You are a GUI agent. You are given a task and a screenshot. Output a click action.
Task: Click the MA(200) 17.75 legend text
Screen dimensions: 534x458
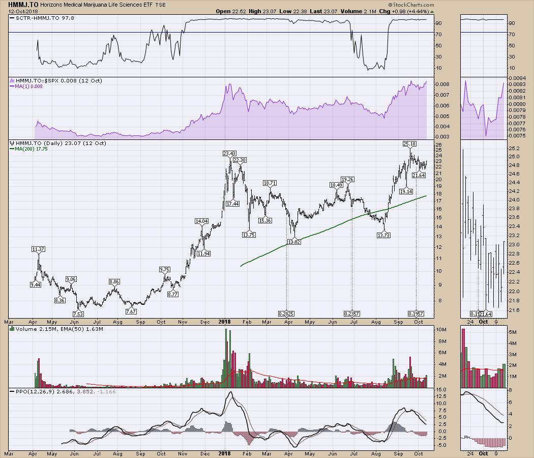pos(31,149)
